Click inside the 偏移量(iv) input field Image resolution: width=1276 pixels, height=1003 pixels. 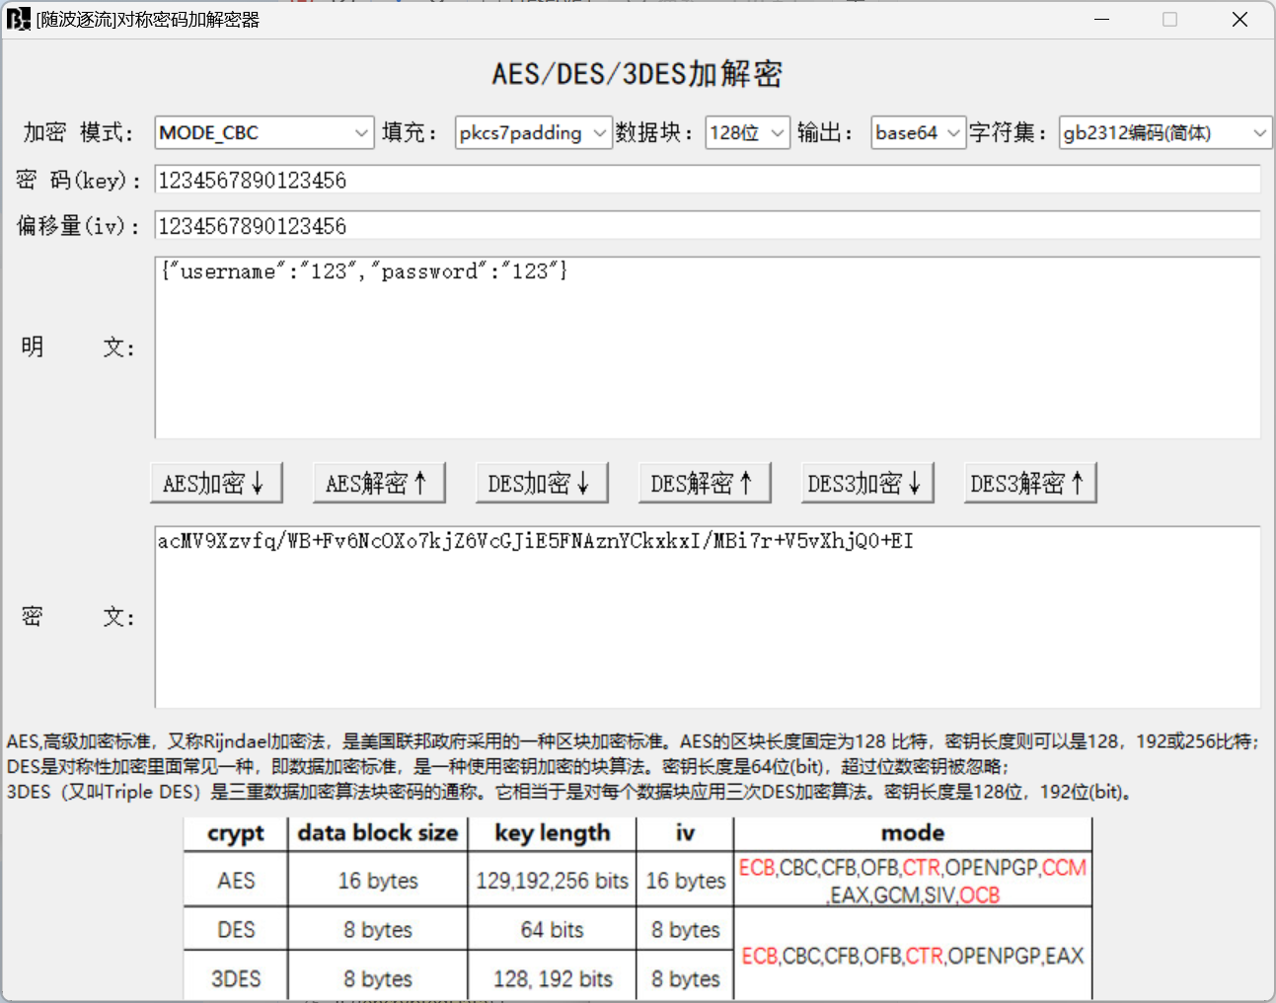pyautogui.click(x=691, y=225)
